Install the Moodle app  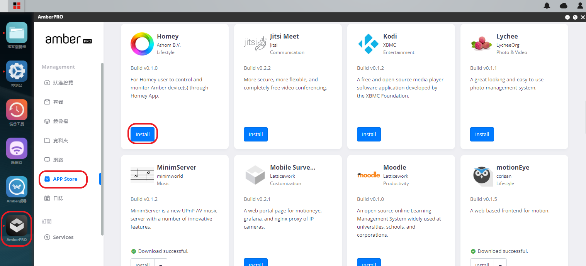point(369,263)
